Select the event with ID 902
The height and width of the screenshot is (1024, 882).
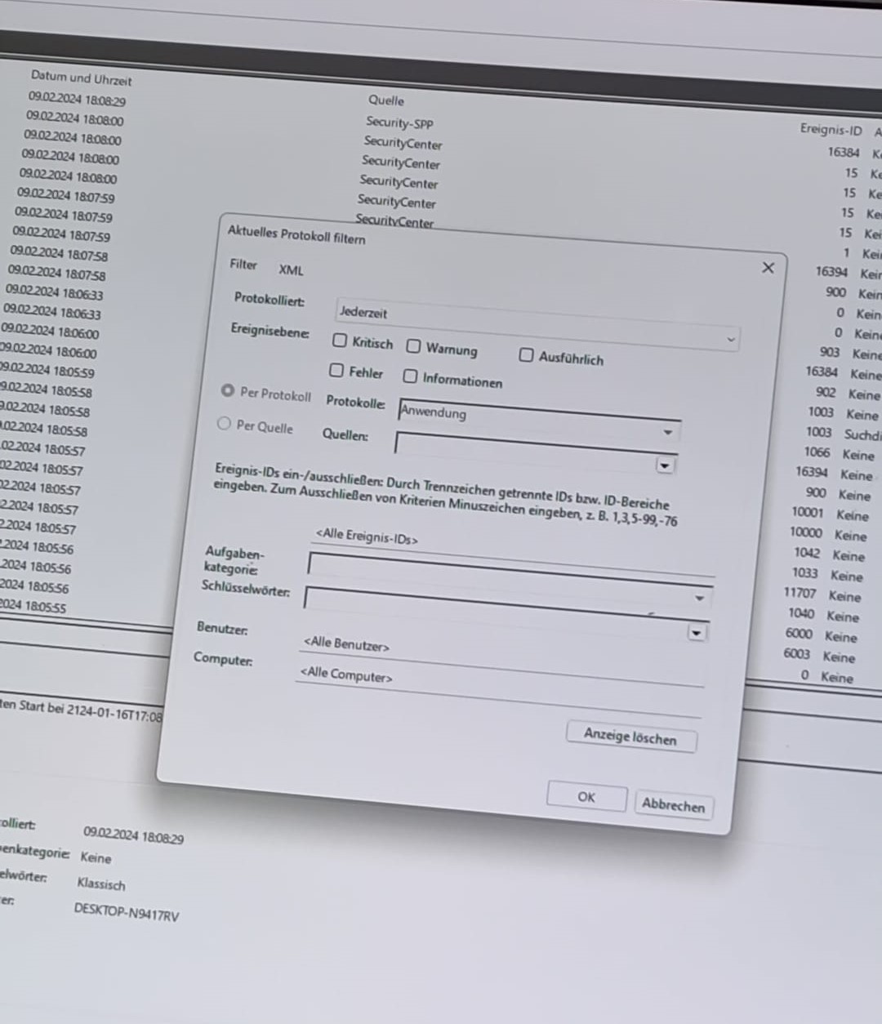(826, 392)
